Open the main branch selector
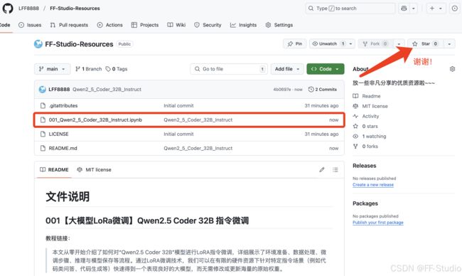The width and height of the screenshot is (462, 276). pyautogui.click(x=52, y=69)
